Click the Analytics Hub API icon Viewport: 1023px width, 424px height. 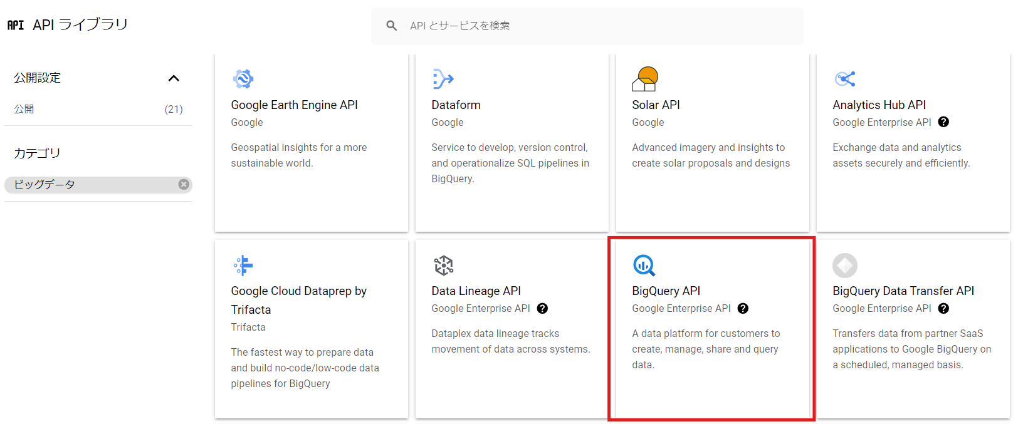pos(845,79)
